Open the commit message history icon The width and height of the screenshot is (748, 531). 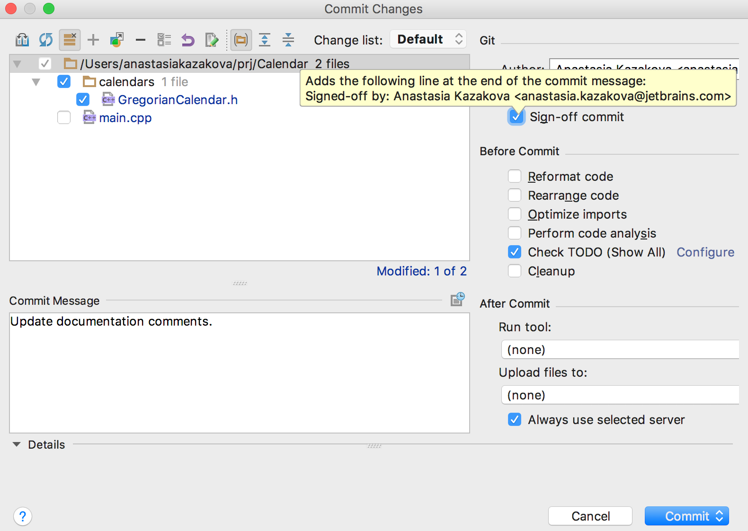pyautogui.click(x=457, y=299)
